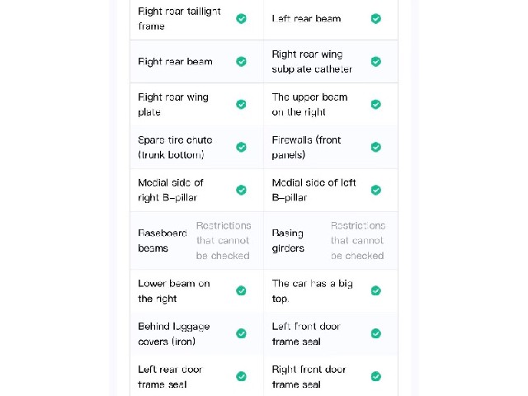The image size is (528, 396).
Task: Click check icon for Right rear wing subplate catheter
Action: (376, 62)
